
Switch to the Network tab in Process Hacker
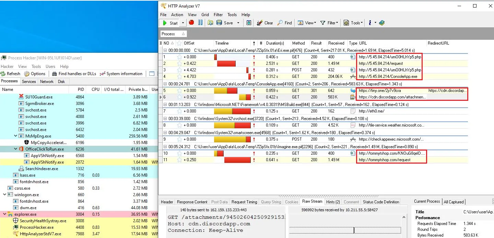47,82
